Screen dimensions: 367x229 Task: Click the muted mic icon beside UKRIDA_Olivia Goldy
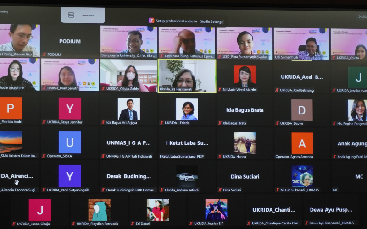(103, 89)
